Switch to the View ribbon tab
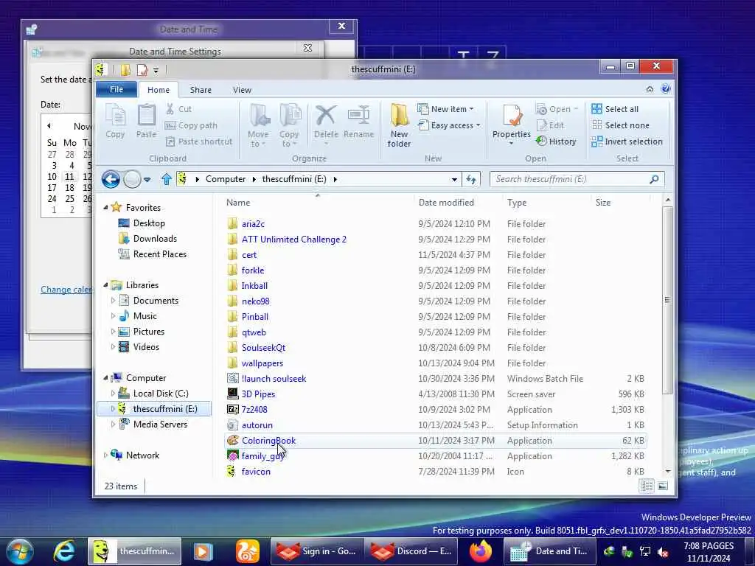The height and width of the screenshot is (566, 755). pos(242,90)
